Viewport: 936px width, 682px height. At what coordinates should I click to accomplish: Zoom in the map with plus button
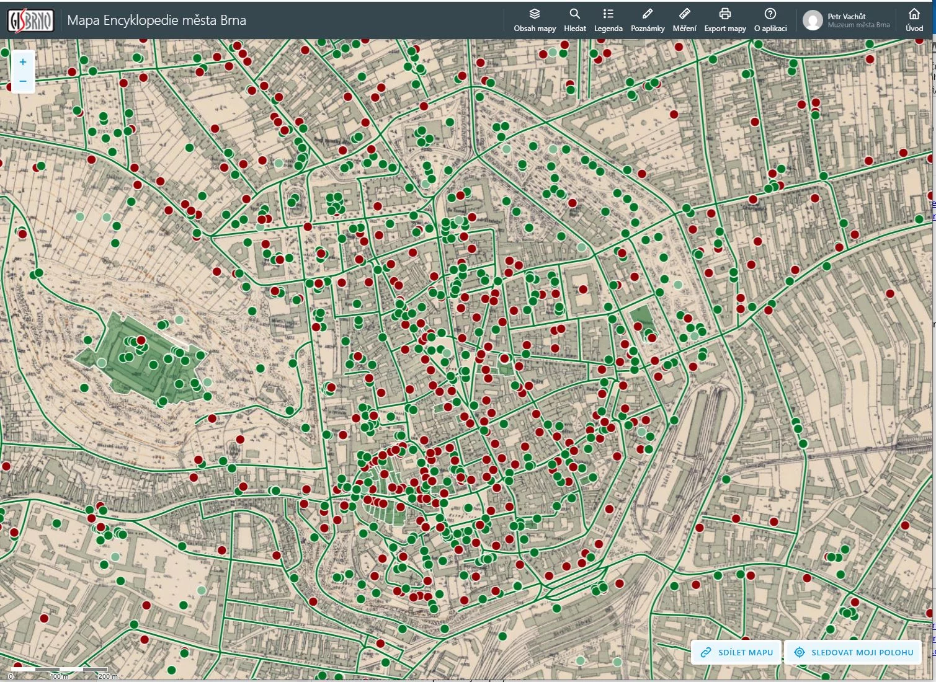(23, 62)
